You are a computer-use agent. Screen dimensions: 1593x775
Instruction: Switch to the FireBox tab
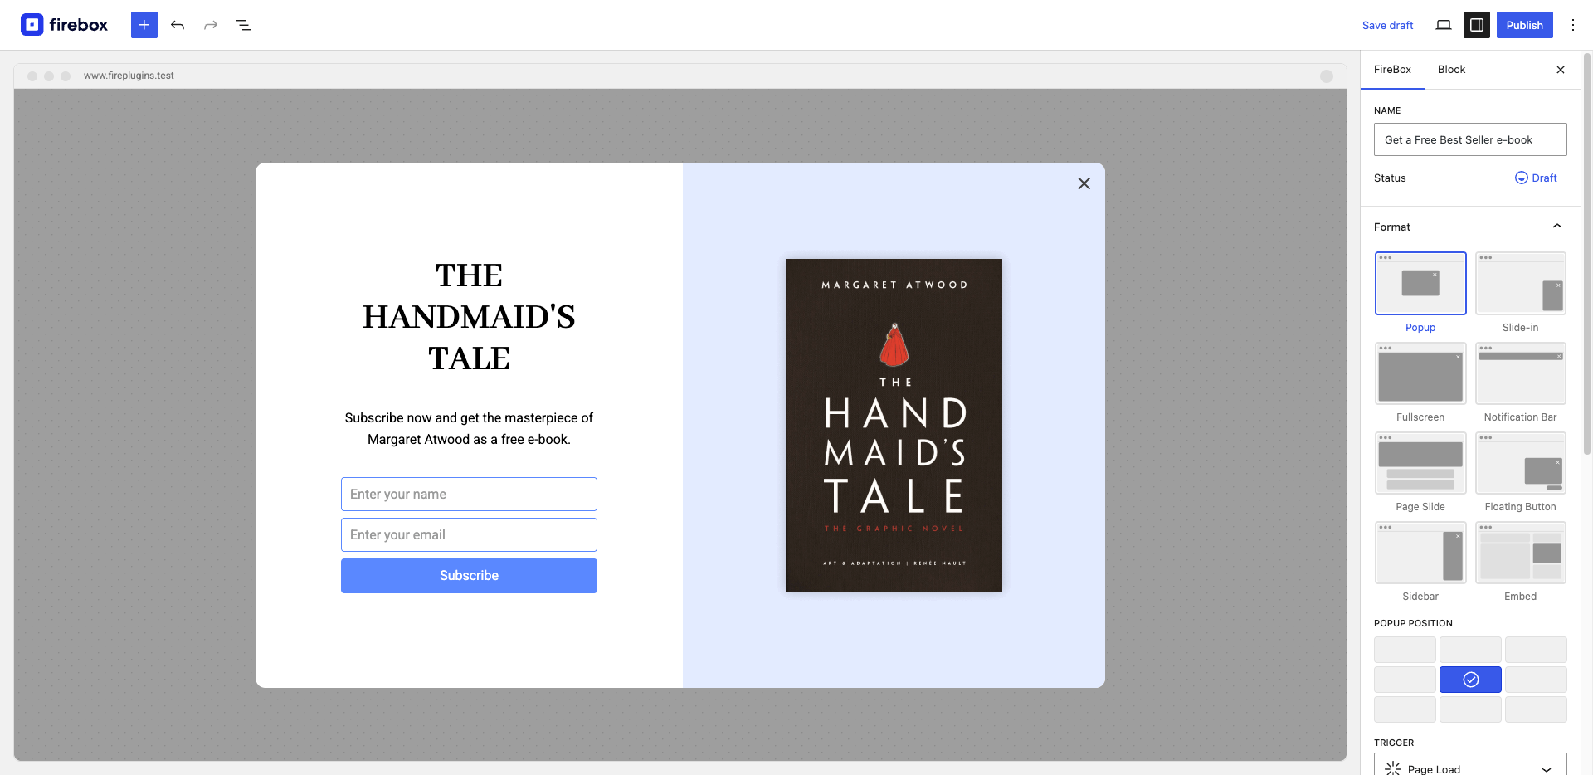pyautogui.click(x=1392, y=70)
